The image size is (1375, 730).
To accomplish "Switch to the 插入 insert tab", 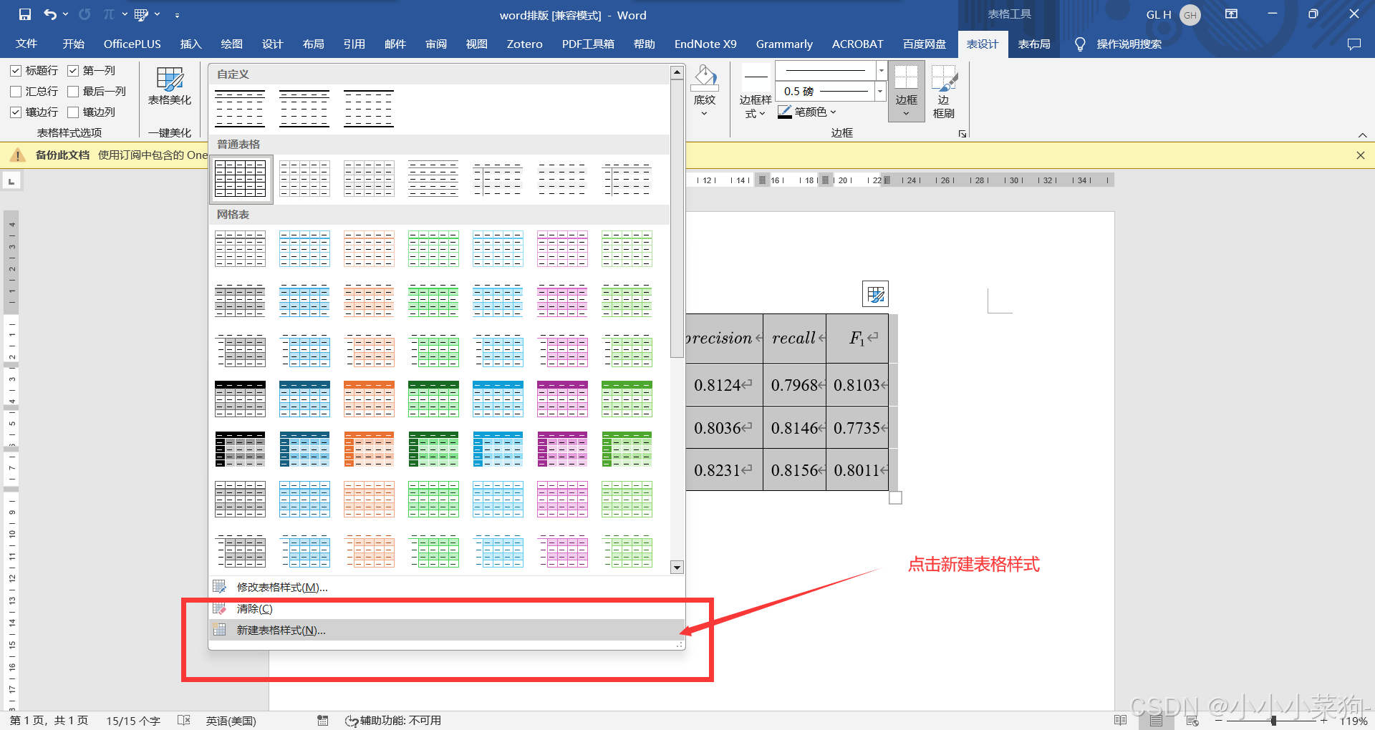I will (x=190, y=44).
